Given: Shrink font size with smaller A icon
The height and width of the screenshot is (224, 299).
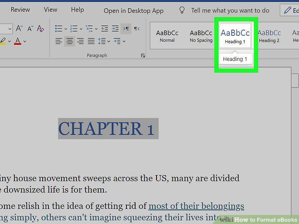Looking at the screenshot, I should pyautogui.click(x=30, y=29).
